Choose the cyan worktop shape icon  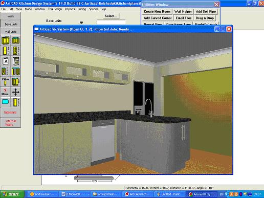(x=6, y=102)
